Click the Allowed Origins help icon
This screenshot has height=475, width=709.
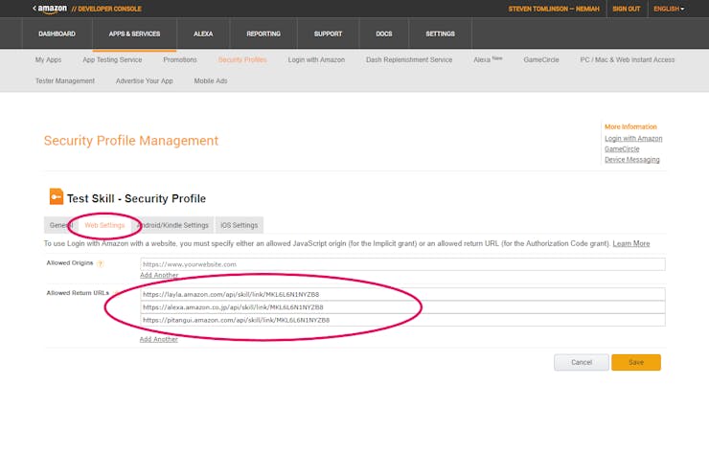tap(101, 264)
